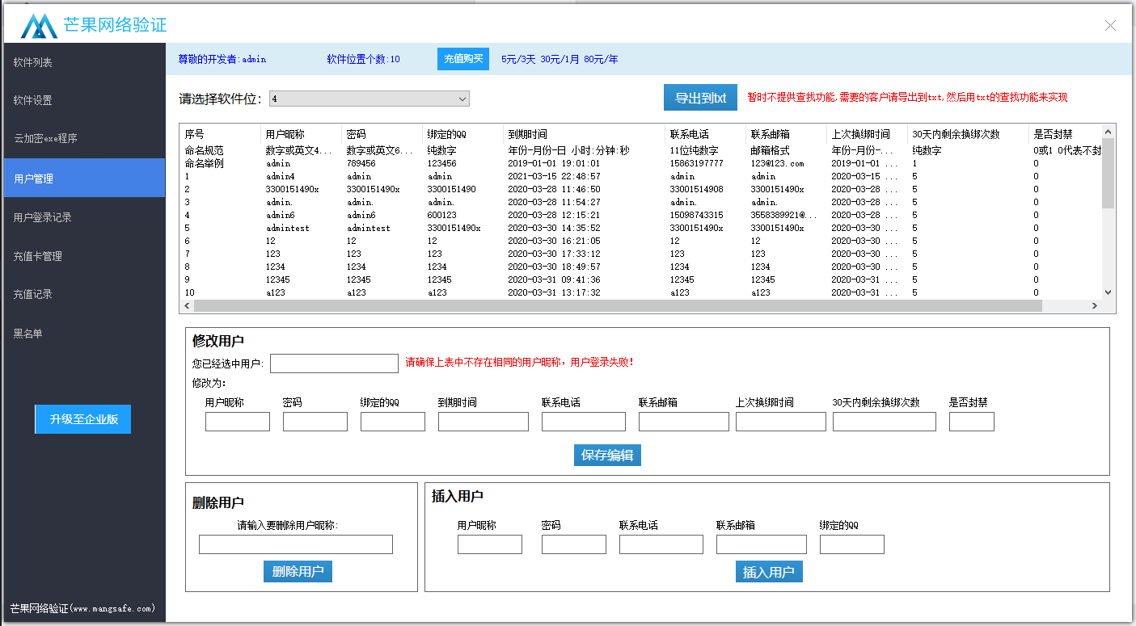Screen dimensions: 1136x626
Task: Click the 上次换绑时间 input field
Action: tap(781, 422)
